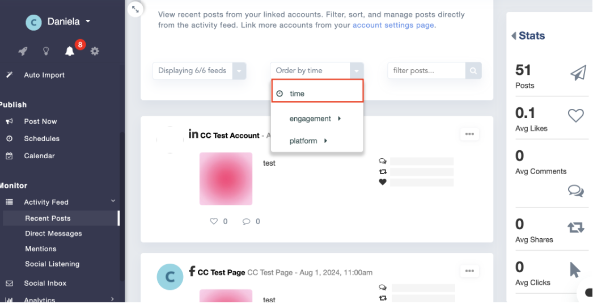
Task: Click the expand arrows icon
Action: coord(135,9)
